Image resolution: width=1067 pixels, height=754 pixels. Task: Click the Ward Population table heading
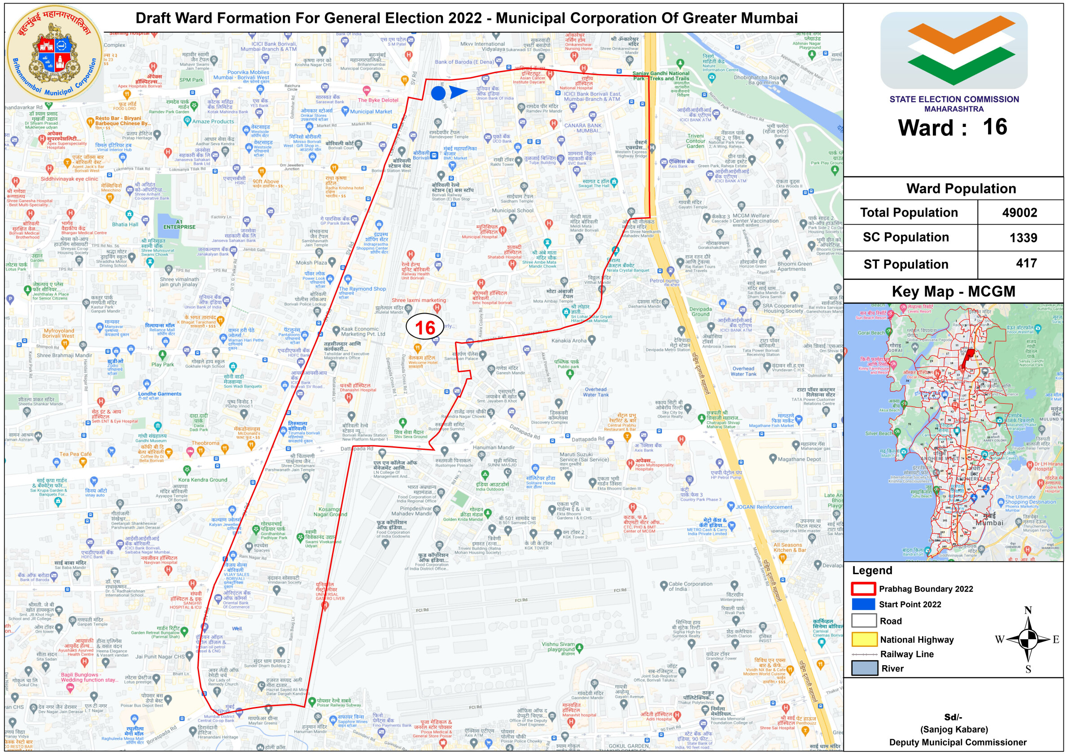[961, 189]
